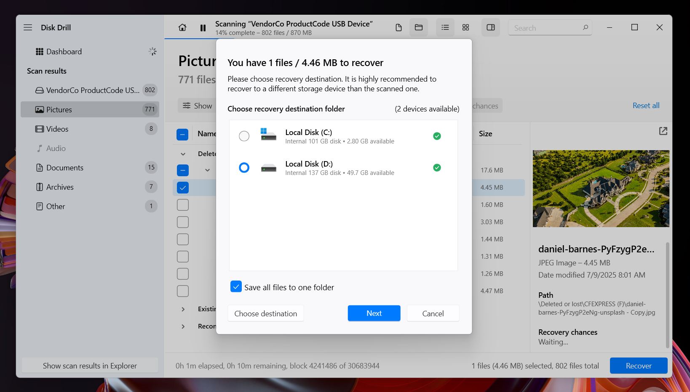
Task: Click the Show filters button
Action: coord(197,106)
